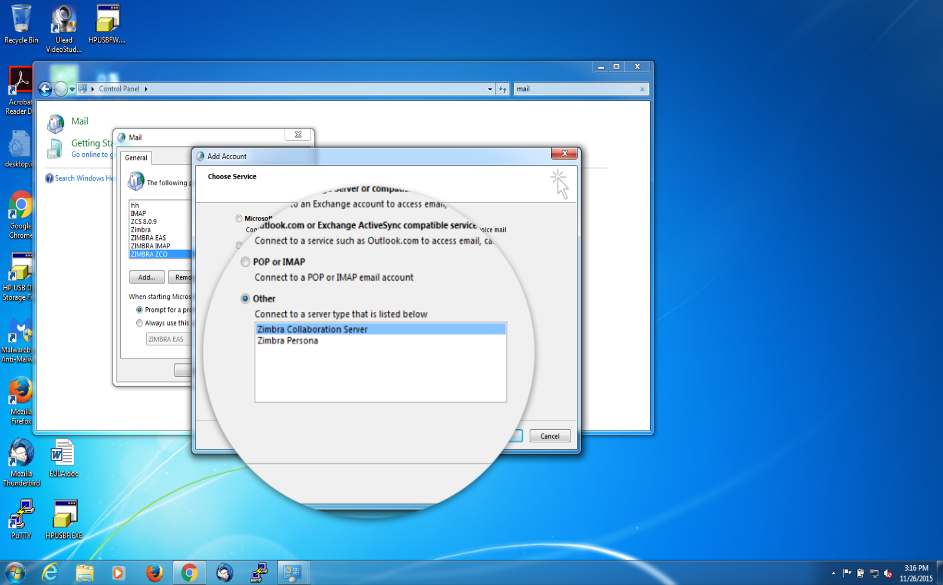Launch Internet Explorer from taskbar
Image resolution: width=943 pixels, height=585 pixels.
[x=51, y=573]
